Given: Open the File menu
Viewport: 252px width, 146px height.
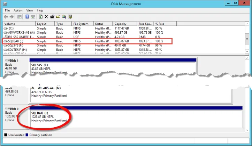Looking at the screenshot, I should [x=7, y=10].
